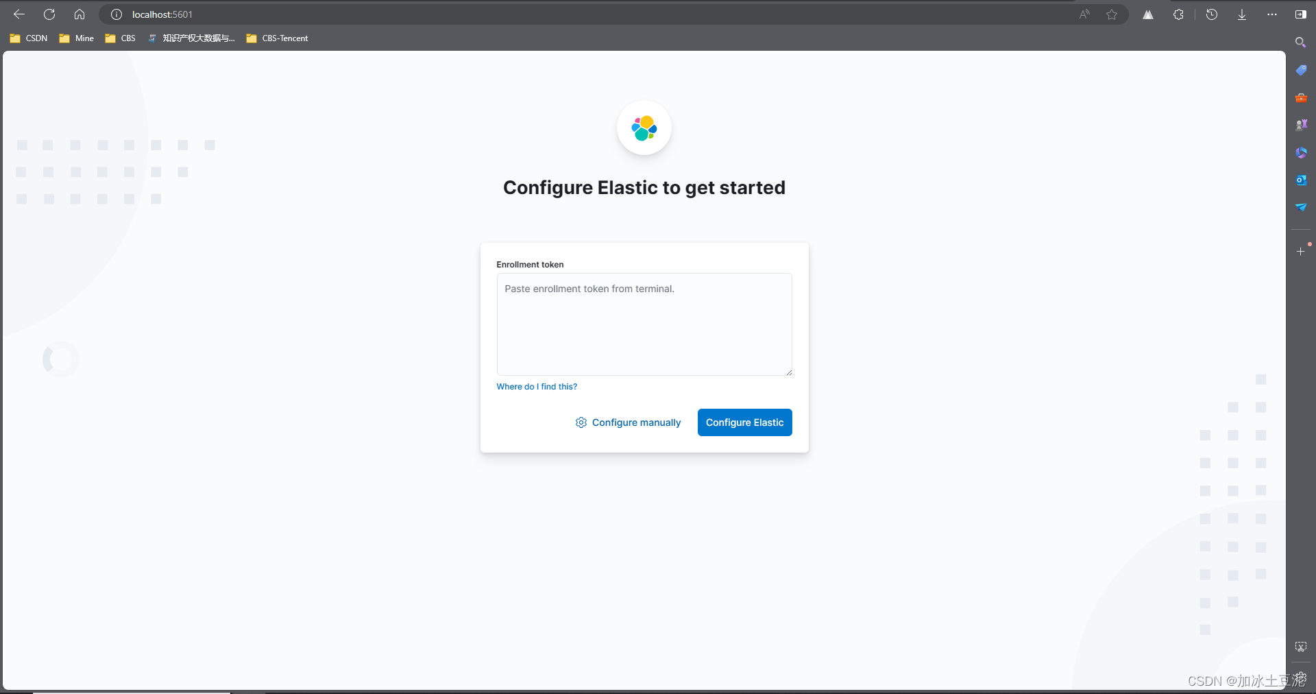Open the browser Settings and more menu
The width and height of the screenshot is (1316, 694).
[1272, 14]
